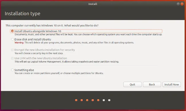Click 'You will choose a security key' description
The width and height of the screenshot is (186, 111).
coord(39,53)
